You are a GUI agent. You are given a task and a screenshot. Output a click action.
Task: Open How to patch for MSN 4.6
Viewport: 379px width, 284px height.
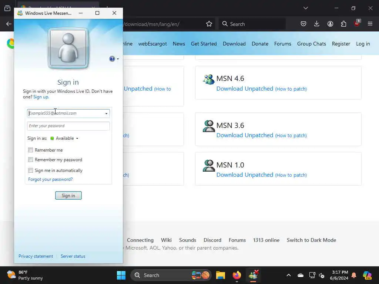coord(291,89)
